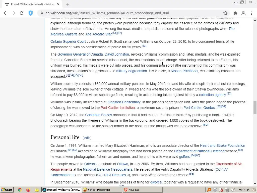Open the security flag tray icon
Screen dimensions: 257x193
click(221, 190)
